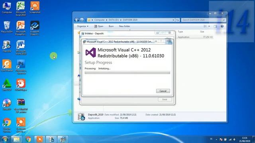The width and height of the screenshot is (255, 143).
Task: Click the Dapodik_2020 icon in the details pane
Action: [x=81, y=116]
